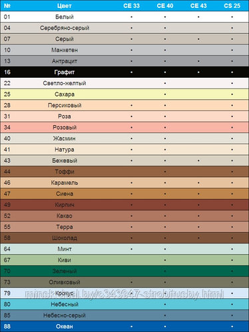Click the Шоколад color label
Viewport: 249px width, 332px height.
pos(65,238)
